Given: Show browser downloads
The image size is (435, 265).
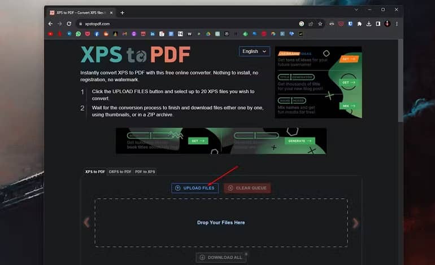Looking at the screenshot, I should tap(369, 24).
